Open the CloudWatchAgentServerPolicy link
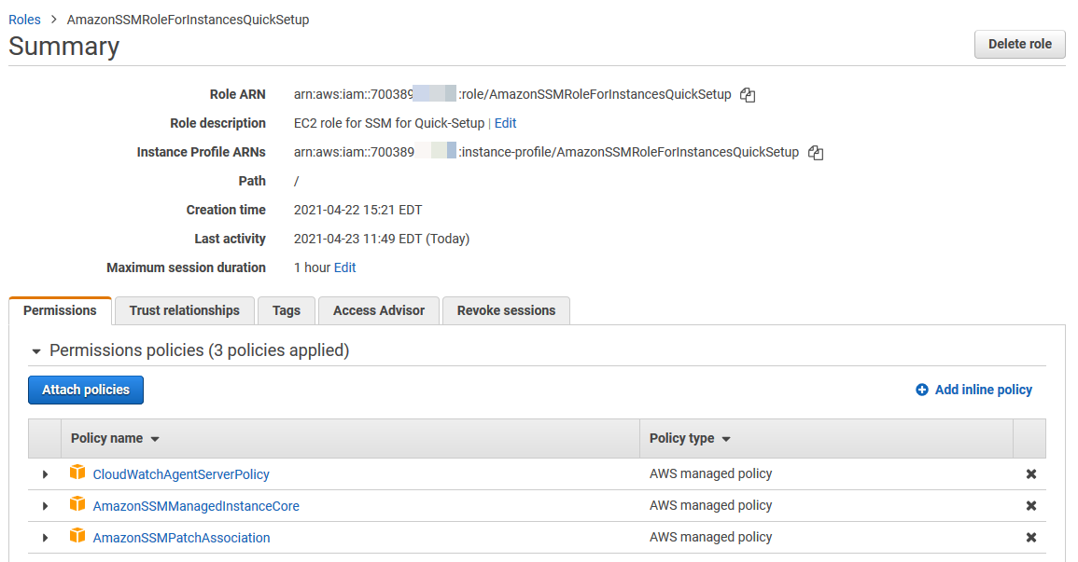This screenshot has height=562, width=1078. (181, 474)
